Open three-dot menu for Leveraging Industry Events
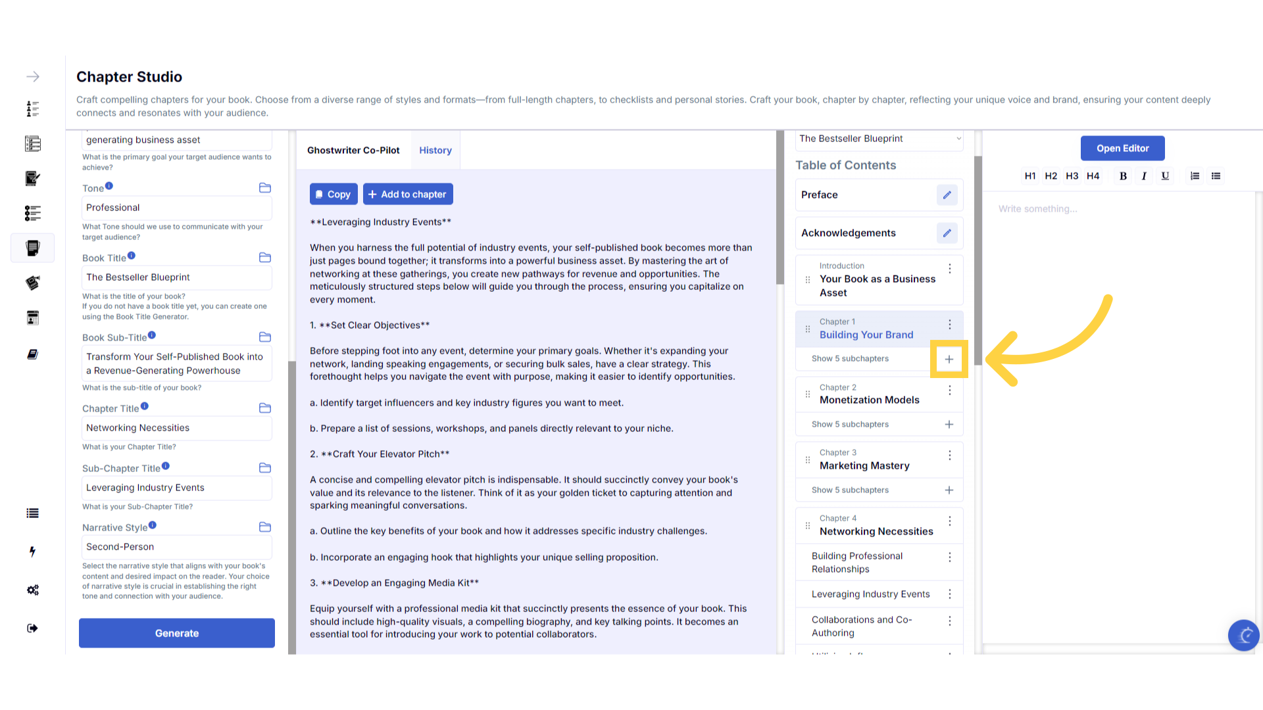 tap(950, 594)
